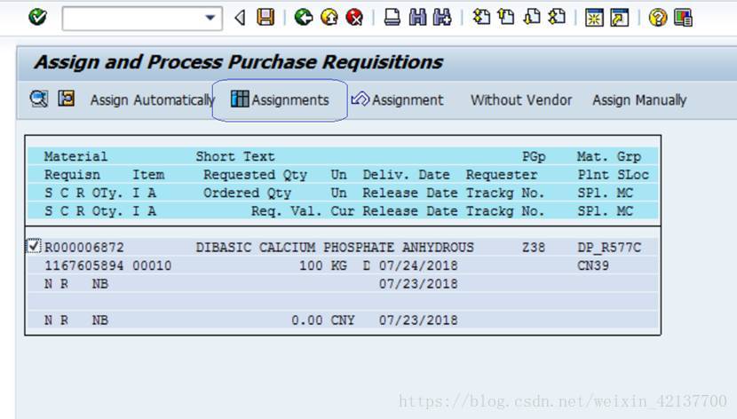Image resolution: width=737 pixels, height=419 pixels.
Task: Click the Find Next binoculars icon
Action: point(442,18)
